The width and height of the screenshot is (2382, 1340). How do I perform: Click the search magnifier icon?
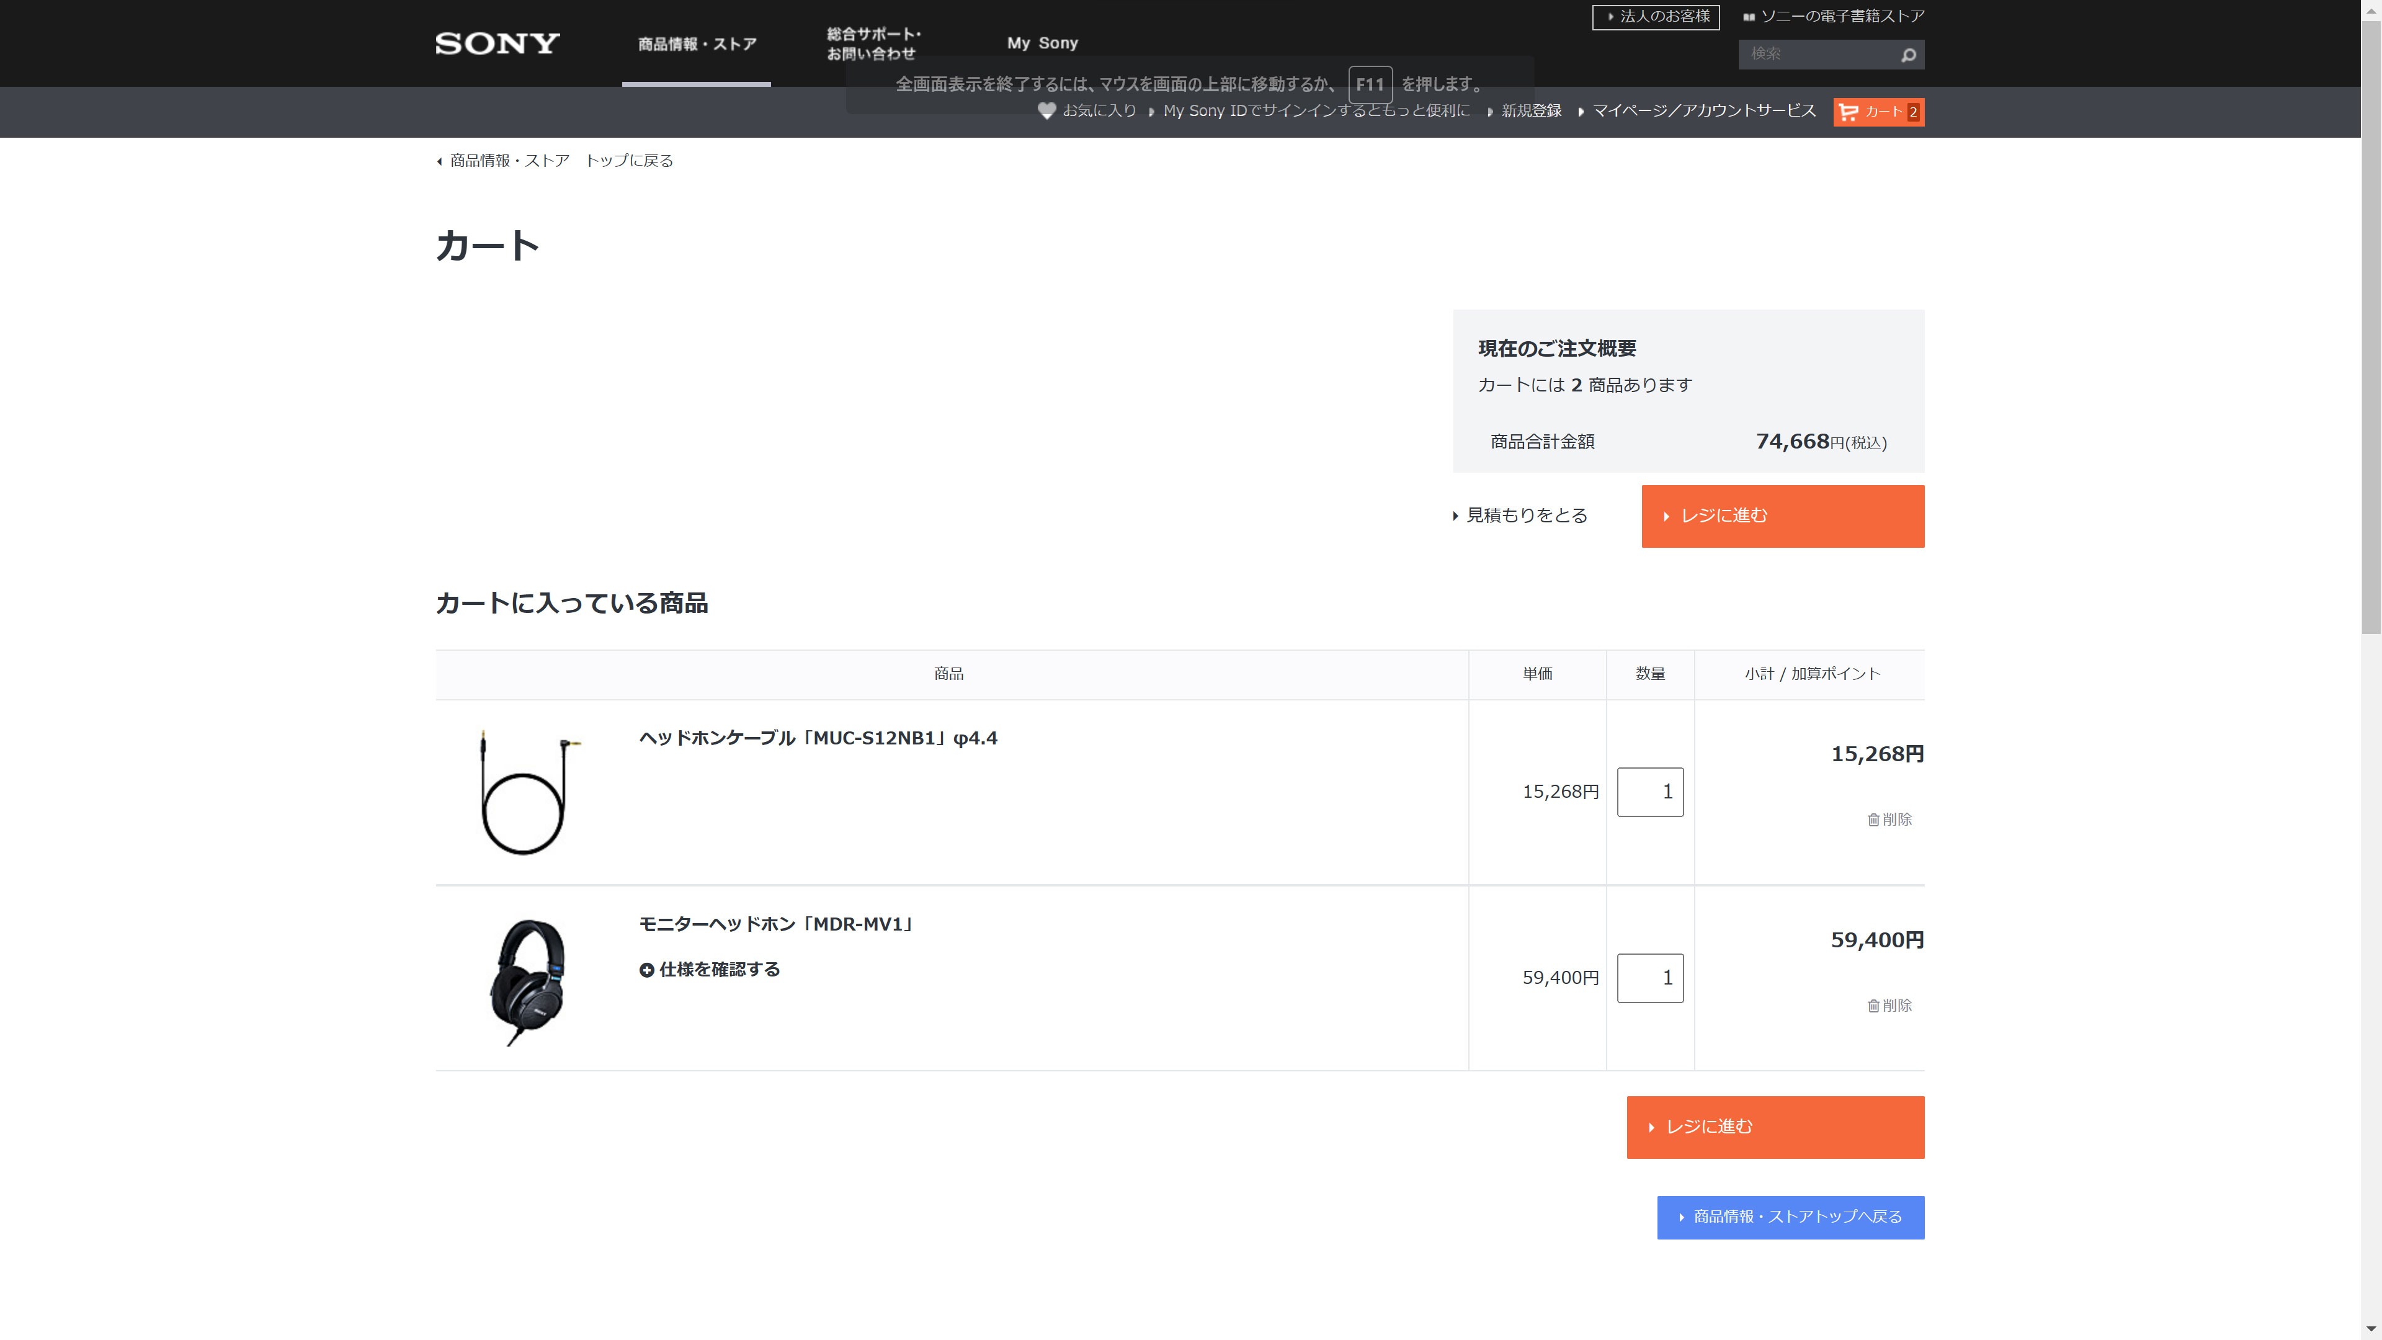tap(1907, 55)
